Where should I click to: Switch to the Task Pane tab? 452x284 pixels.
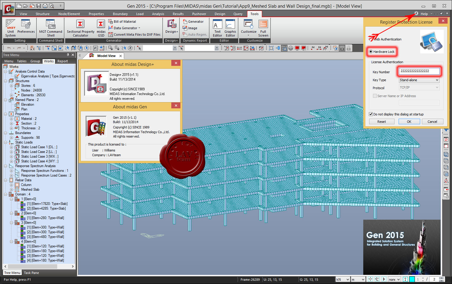pos(31,273)
